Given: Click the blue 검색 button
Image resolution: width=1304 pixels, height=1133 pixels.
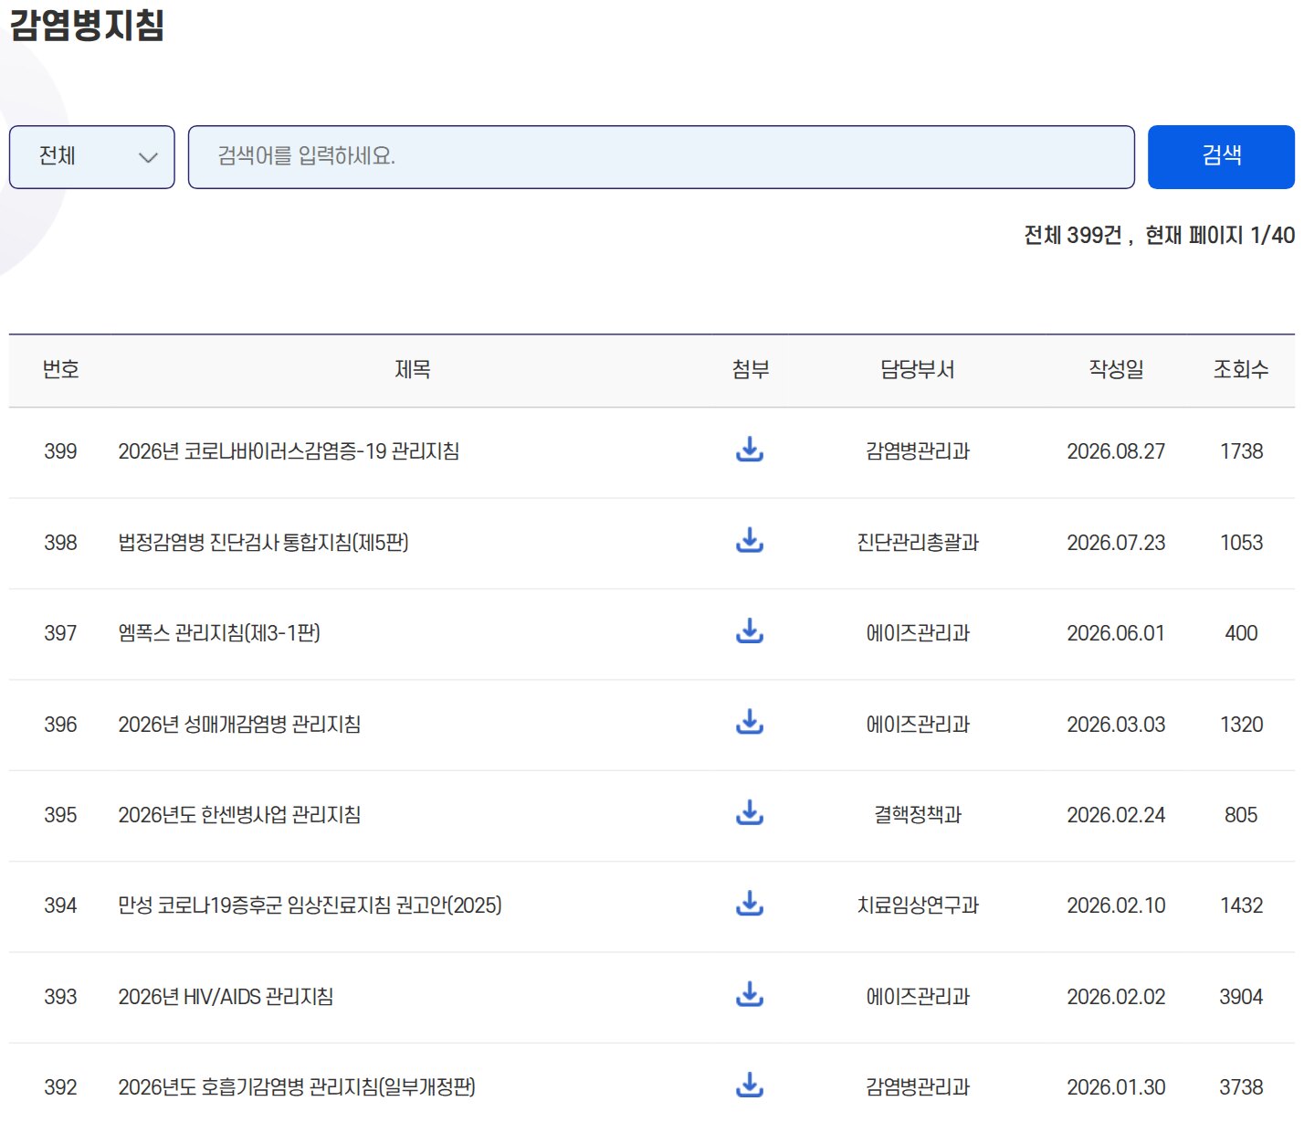Looking at the screenshot, I should tap(1221, 157).
